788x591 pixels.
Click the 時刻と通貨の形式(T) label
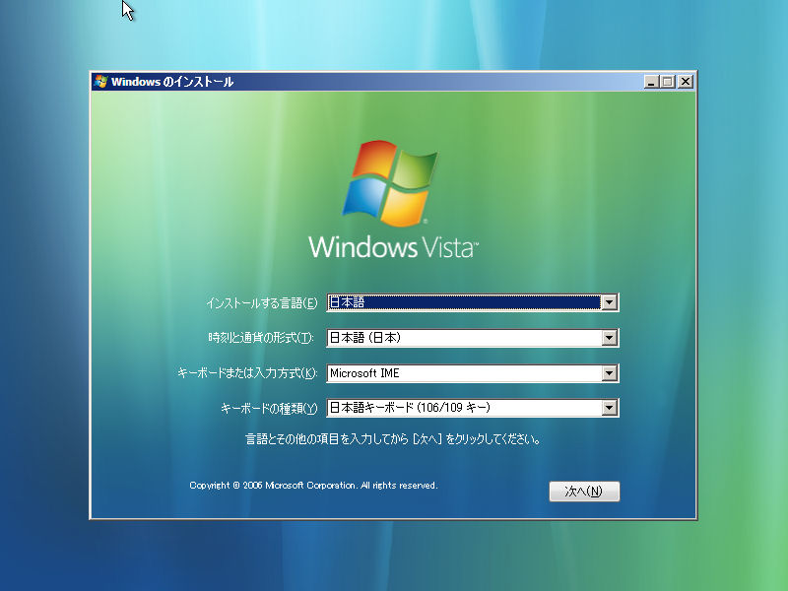[x=261, y=339]
